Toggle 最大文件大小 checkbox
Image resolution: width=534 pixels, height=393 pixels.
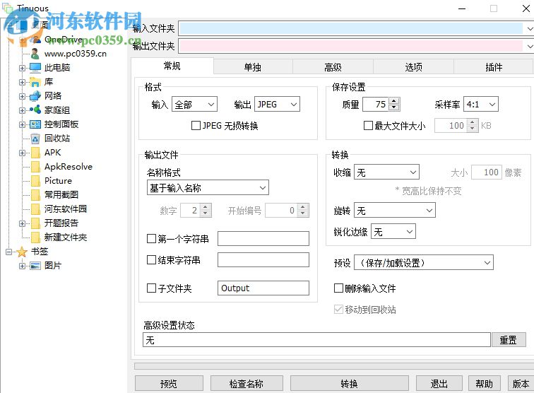368,126
